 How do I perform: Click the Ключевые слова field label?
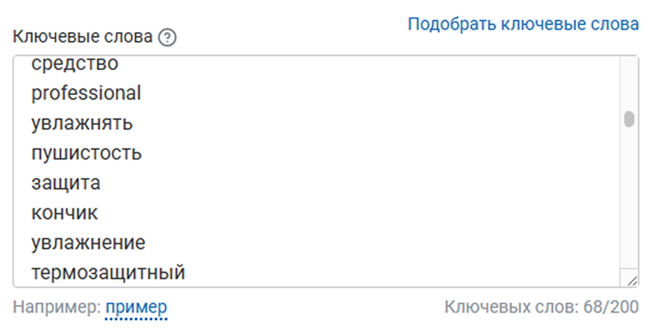click(x=82, y=37)
